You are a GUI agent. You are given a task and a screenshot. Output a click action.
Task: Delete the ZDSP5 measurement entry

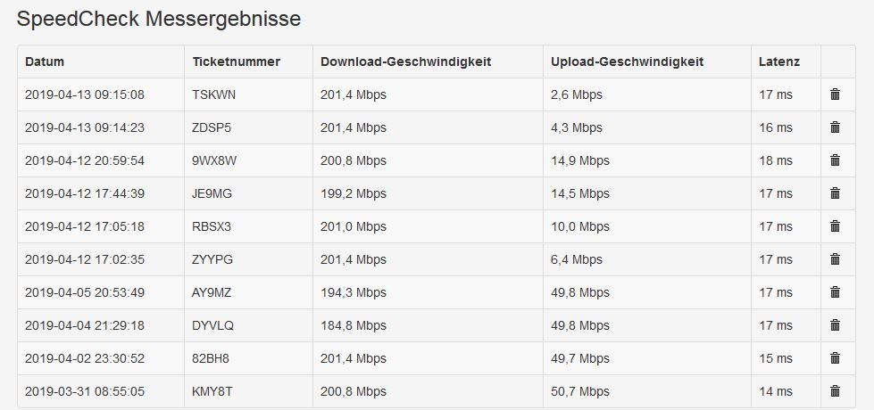pyautogui.click(x=835, y=127)
